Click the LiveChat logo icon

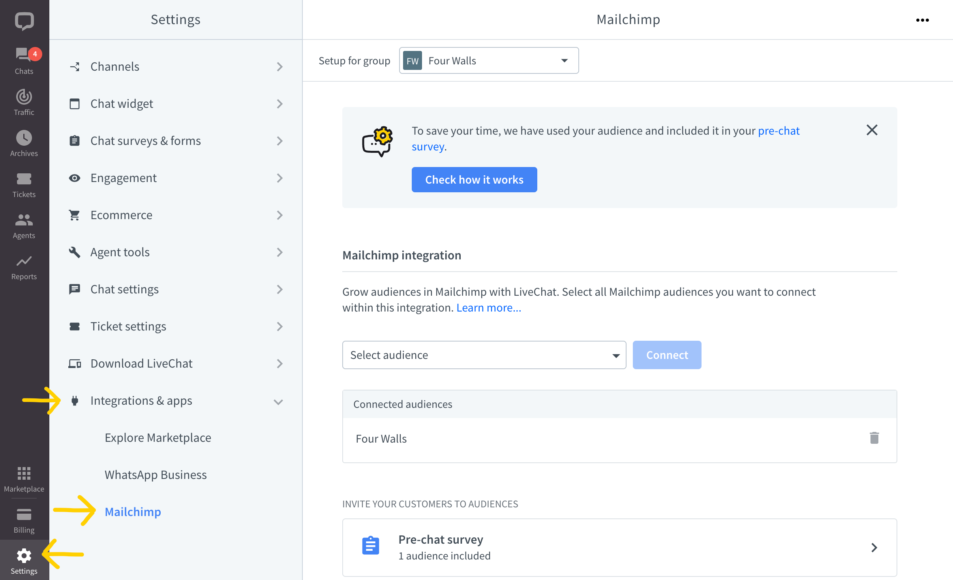point(24,21)
